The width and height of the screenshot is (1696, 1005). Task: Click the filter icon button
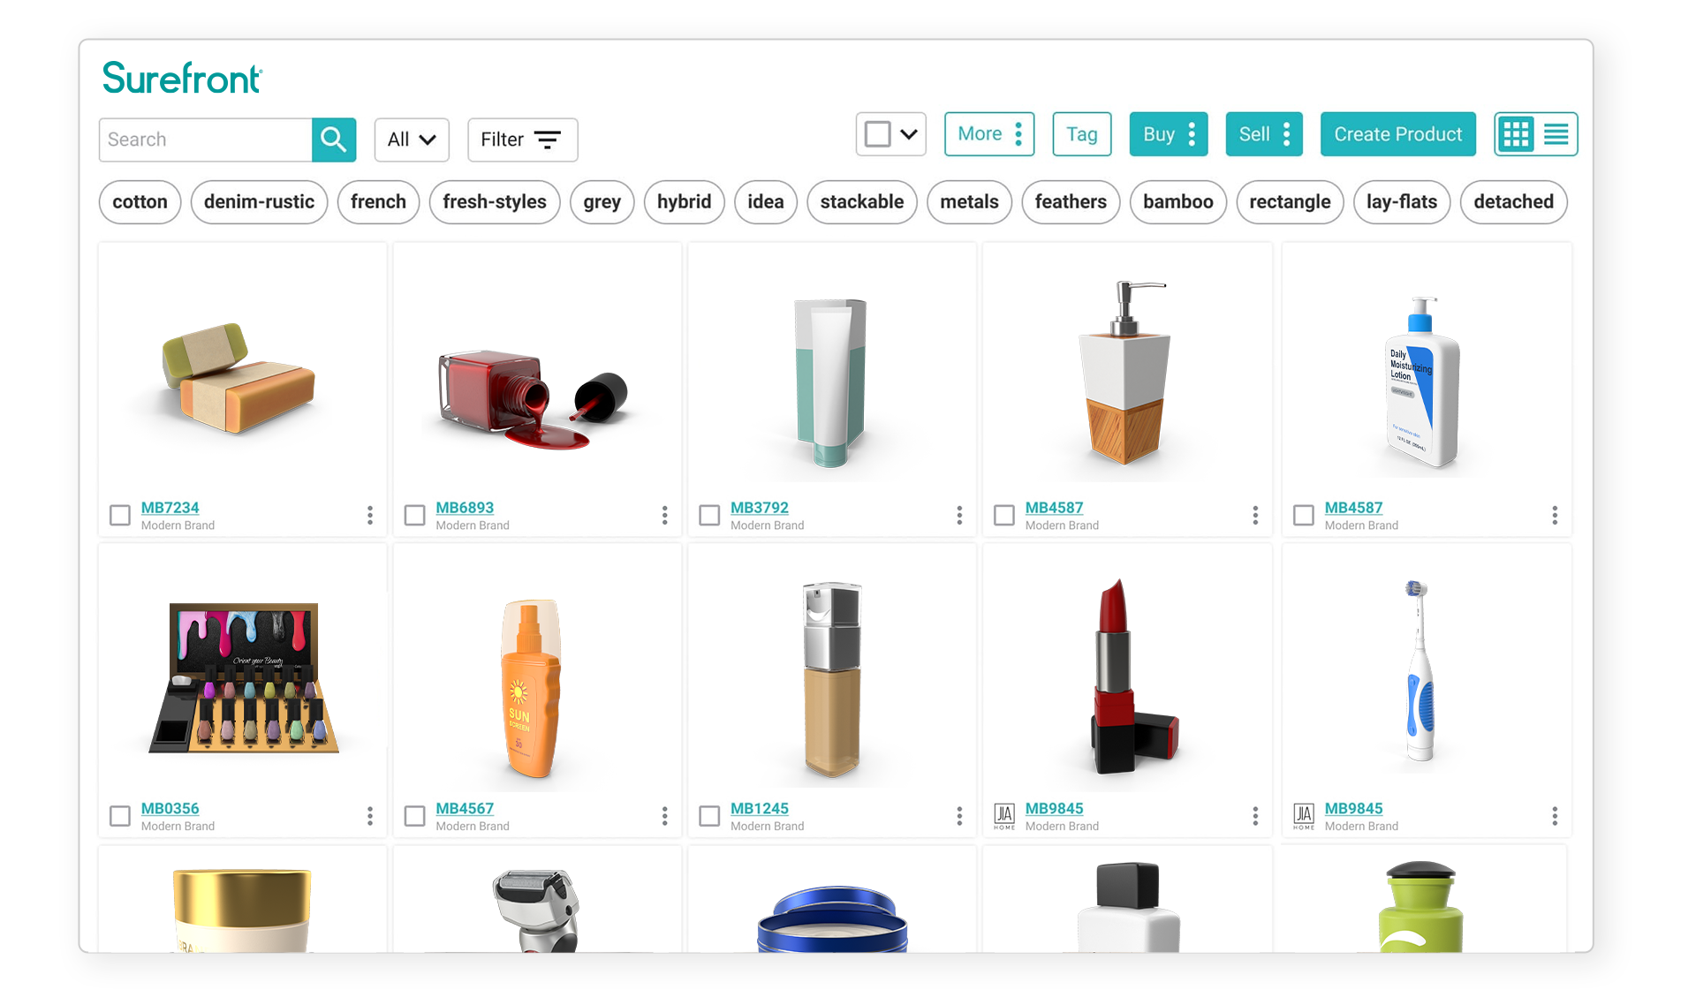pyautogui.click(x=548, y=139)
